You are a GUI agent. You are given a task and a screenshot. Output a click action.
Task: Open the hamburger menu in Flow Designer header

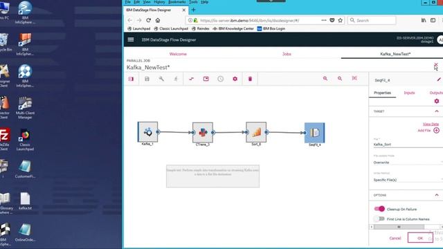tap(131, 39)
